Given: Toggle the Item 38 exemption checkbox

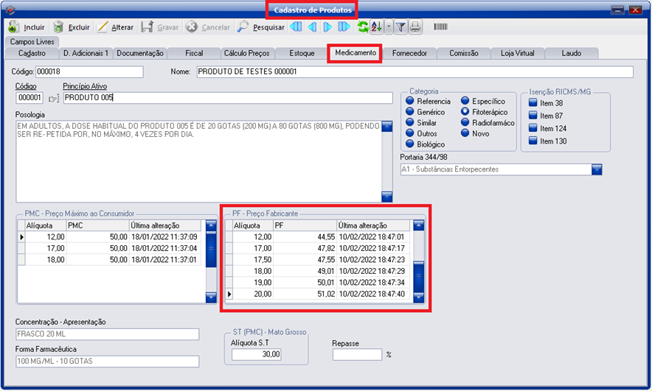Looking at the screenshot, I should coord(533,103).
